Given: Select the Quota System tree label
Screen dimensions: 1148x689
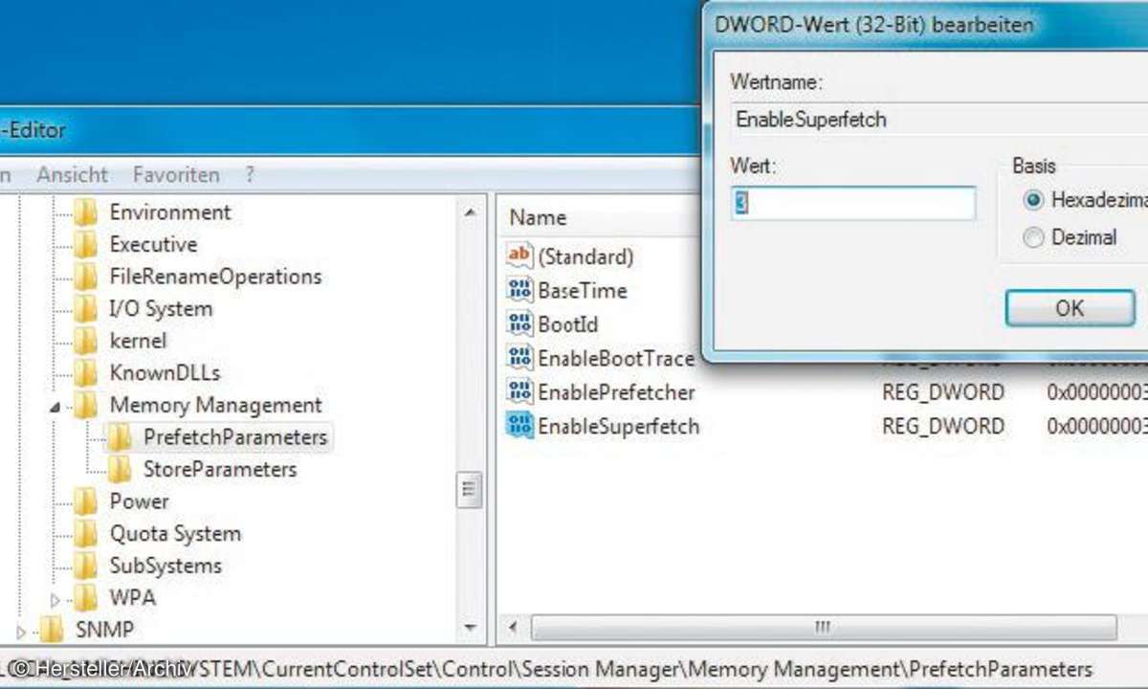Looking at the screenshot, I should click(175, 534).
